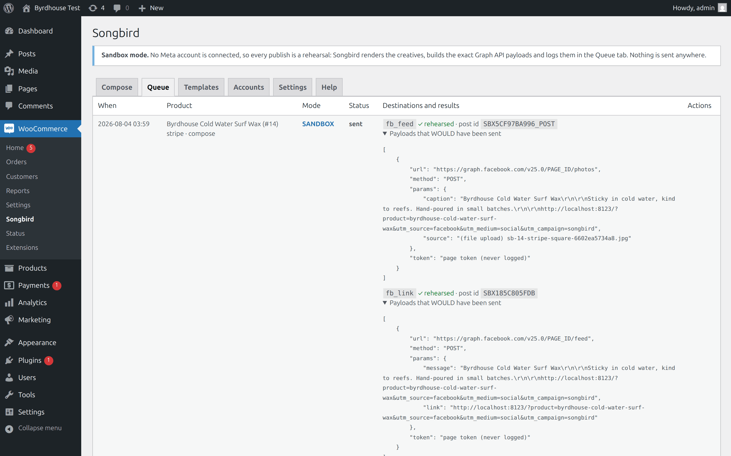The image size is (731, 456).
Task: Open WooCommerce Extensions page
Action: 22,247
